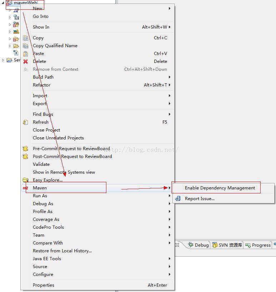The image size is (276, 292).
Task: Open the Refactor submenu arrow
Action: 170,85
